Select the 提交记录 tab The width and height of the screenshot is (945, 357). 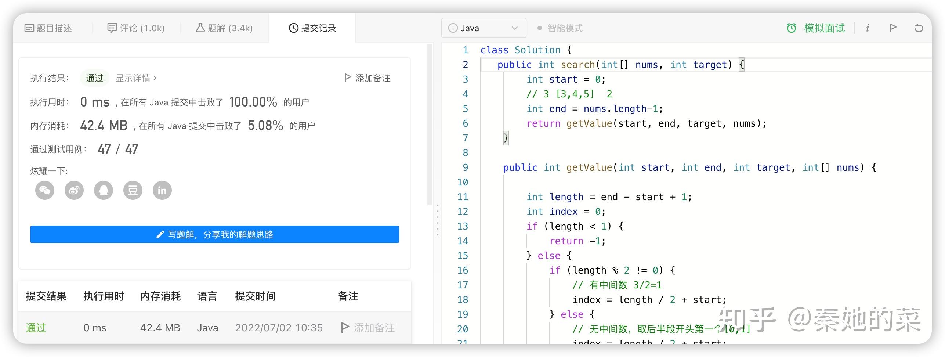[x=312, y=28]
